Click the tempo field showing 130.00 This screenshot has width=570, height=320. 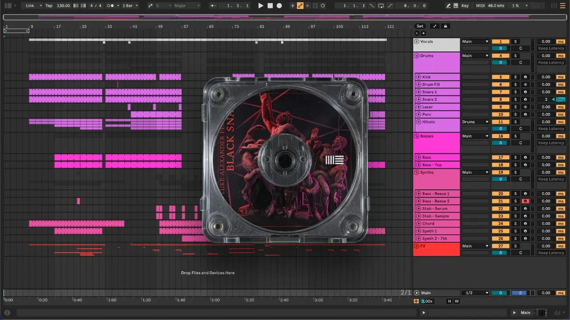pyautogui.click(x=63, y=6)
